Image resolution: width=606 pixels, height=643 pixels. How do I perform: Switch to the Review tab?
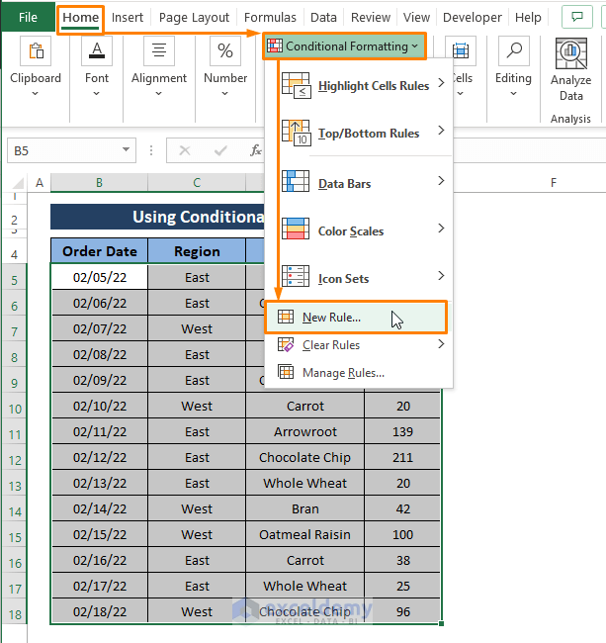371,17
